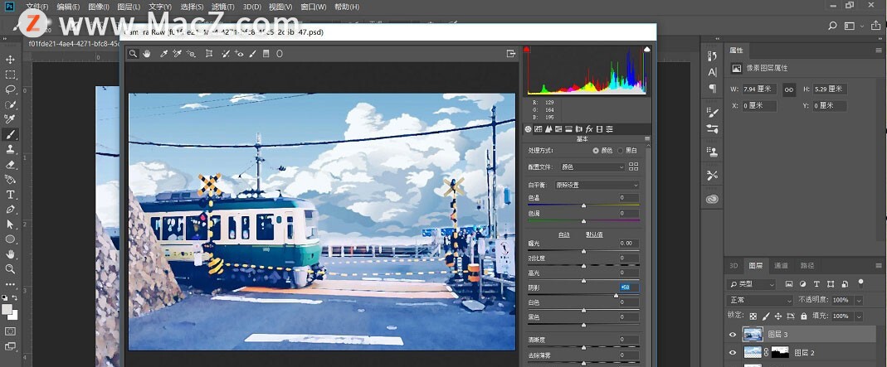Image resolution: width=887 pixels, height=367 pixels.
Task: Select the Lasso tool in the left toolbar
Action: point(11,89)
